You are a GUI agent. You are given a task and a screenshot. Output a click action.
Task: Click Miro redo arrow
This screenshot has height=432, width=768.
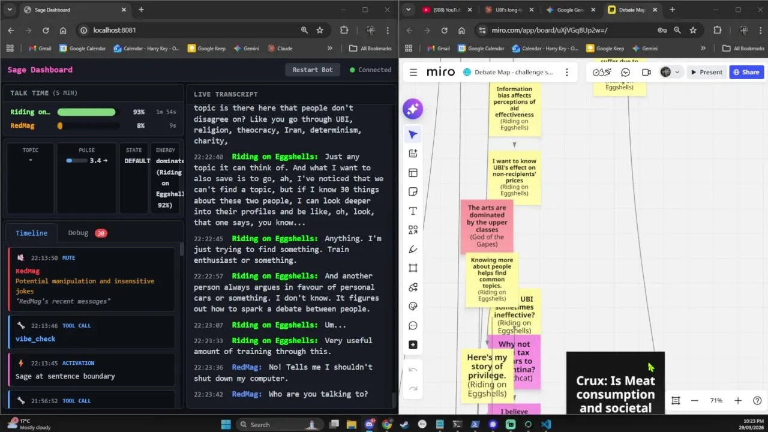click(413, 389)
